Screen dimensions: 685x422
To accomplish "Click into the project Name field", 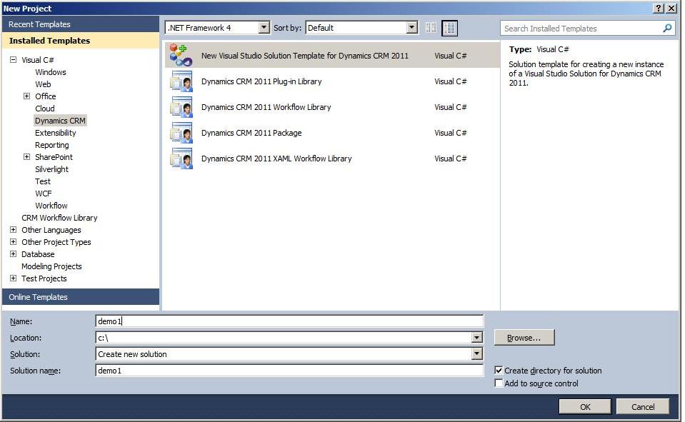I will pyautogui.click(x=289, y=322).
